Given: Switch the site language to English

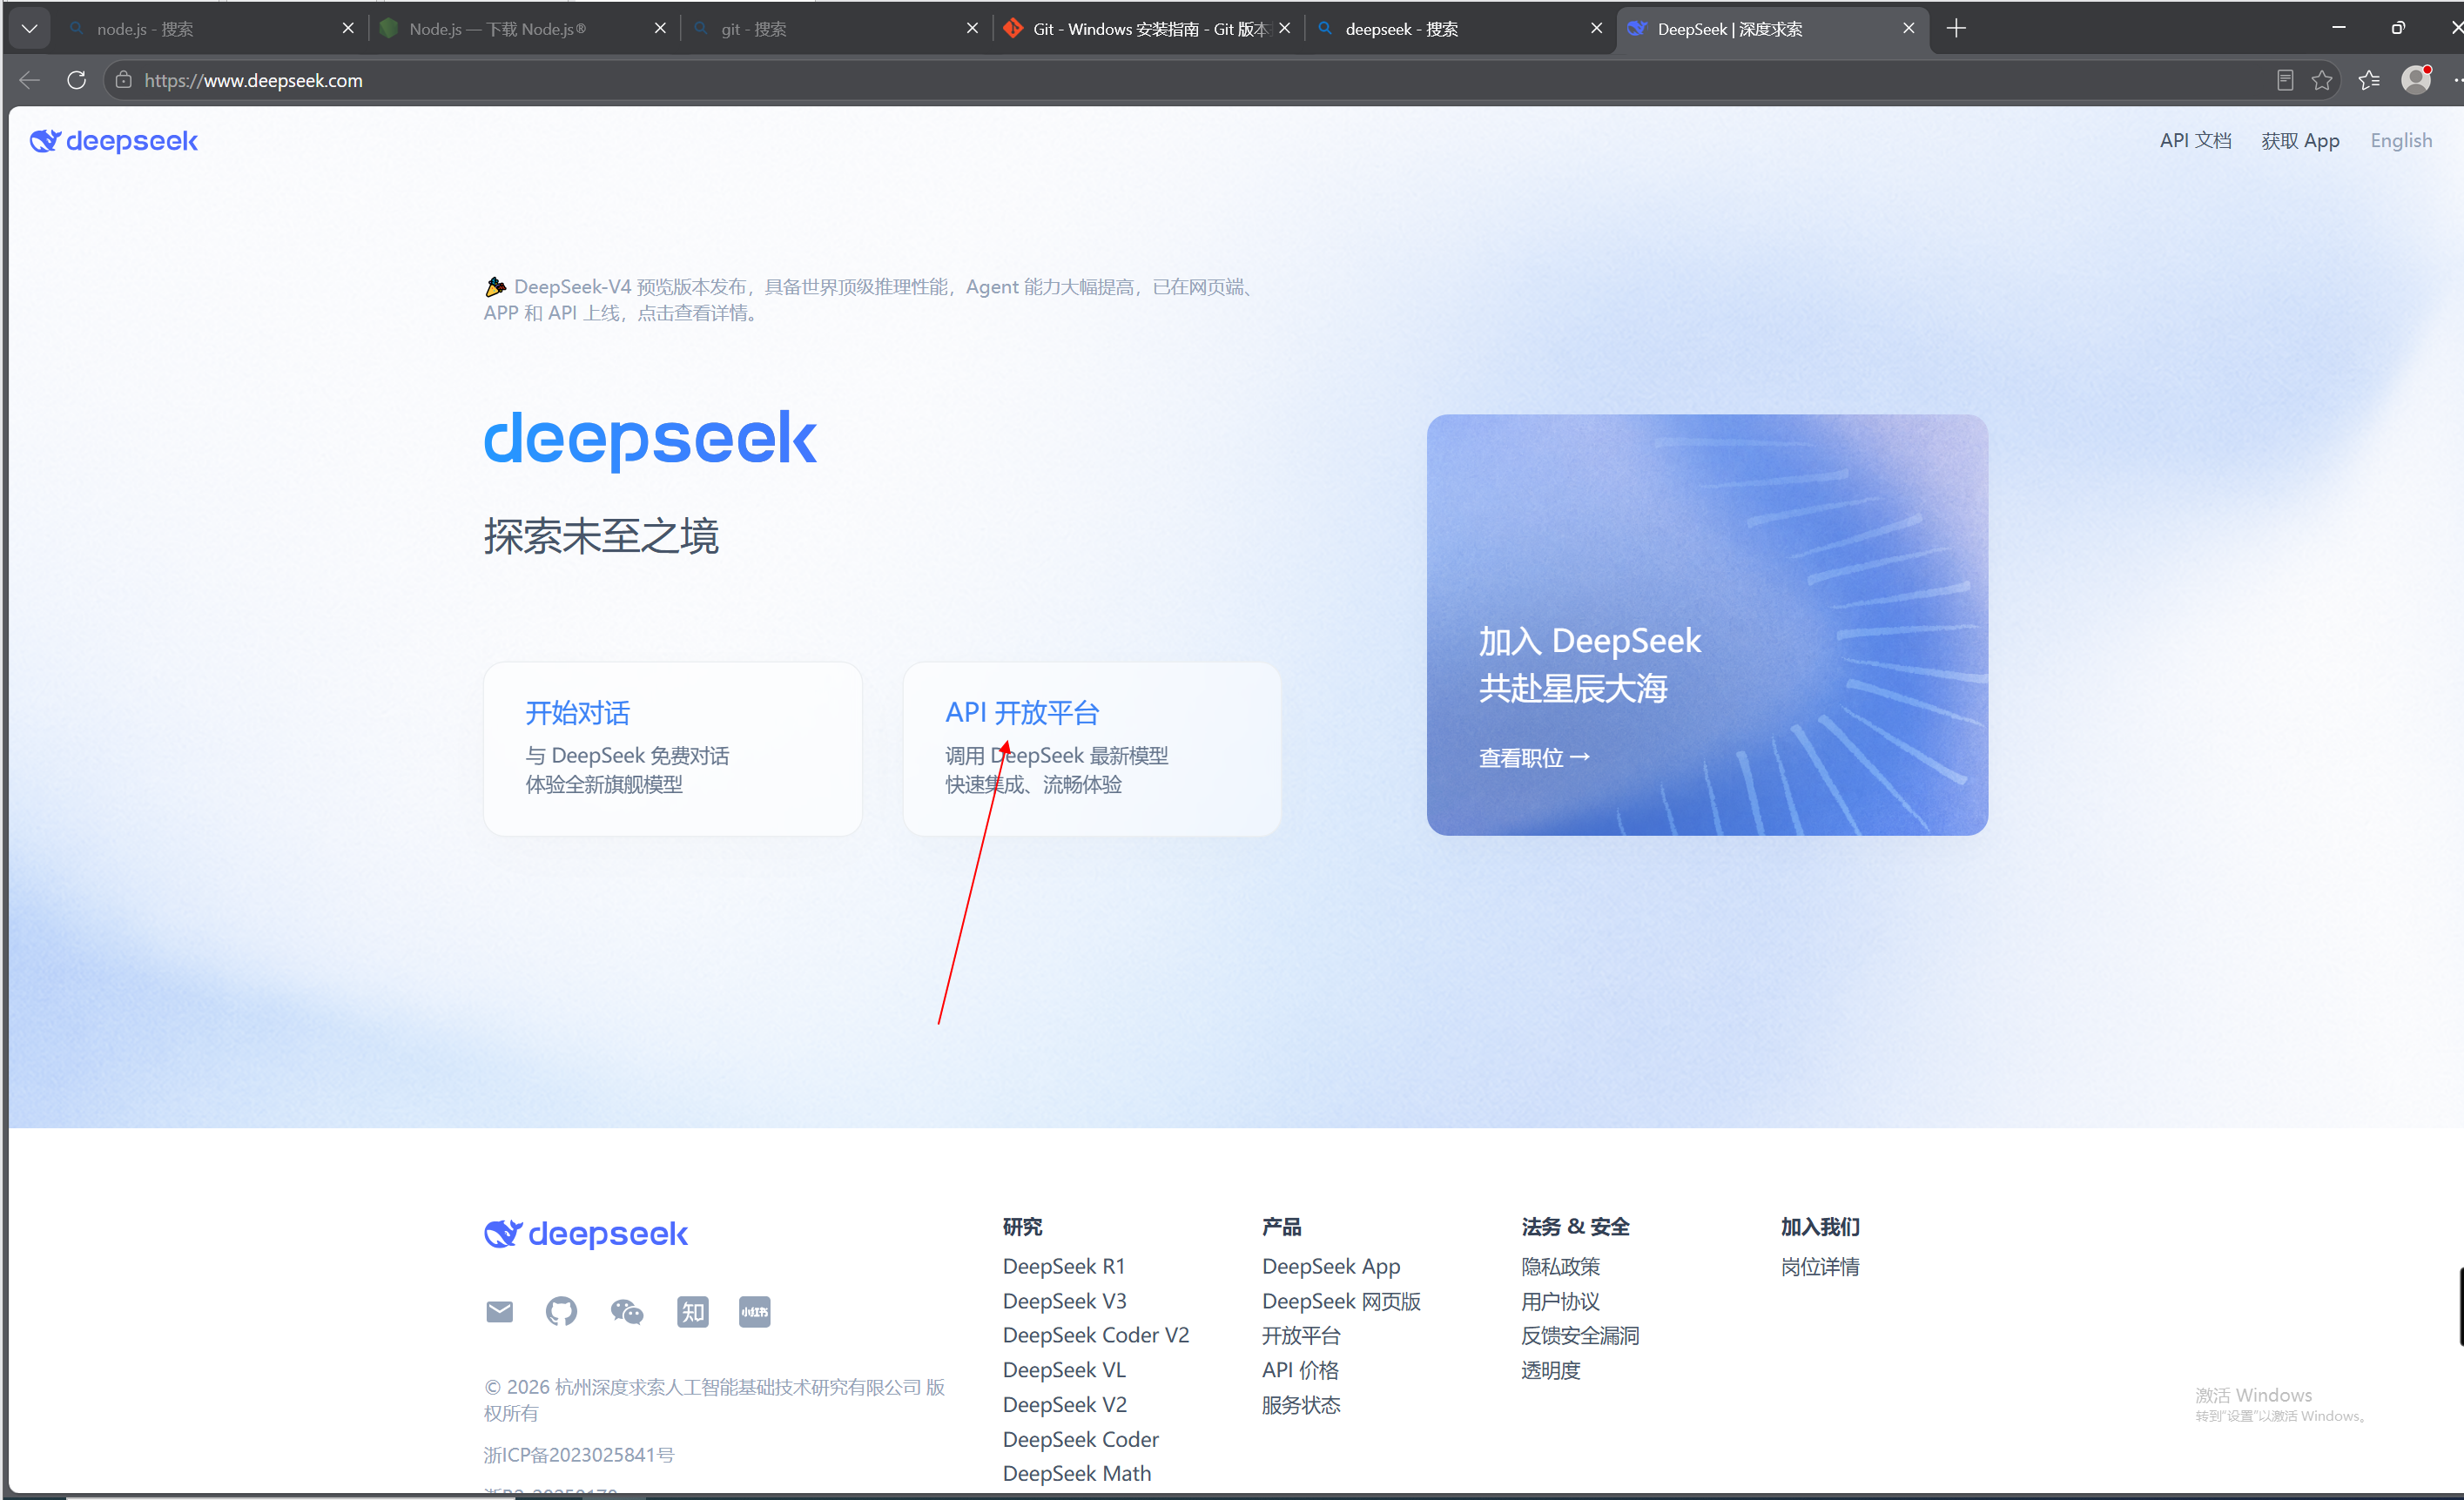Looking at the screenshot, I should pyautogui.click(x=2401, y=141).
